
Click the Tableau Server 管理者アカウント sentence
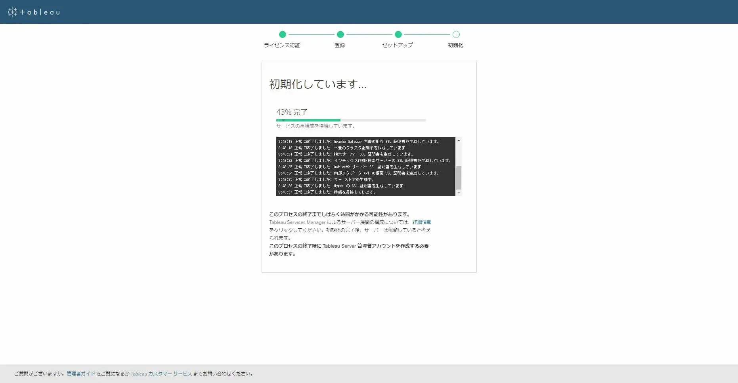[x=349, y=250]
